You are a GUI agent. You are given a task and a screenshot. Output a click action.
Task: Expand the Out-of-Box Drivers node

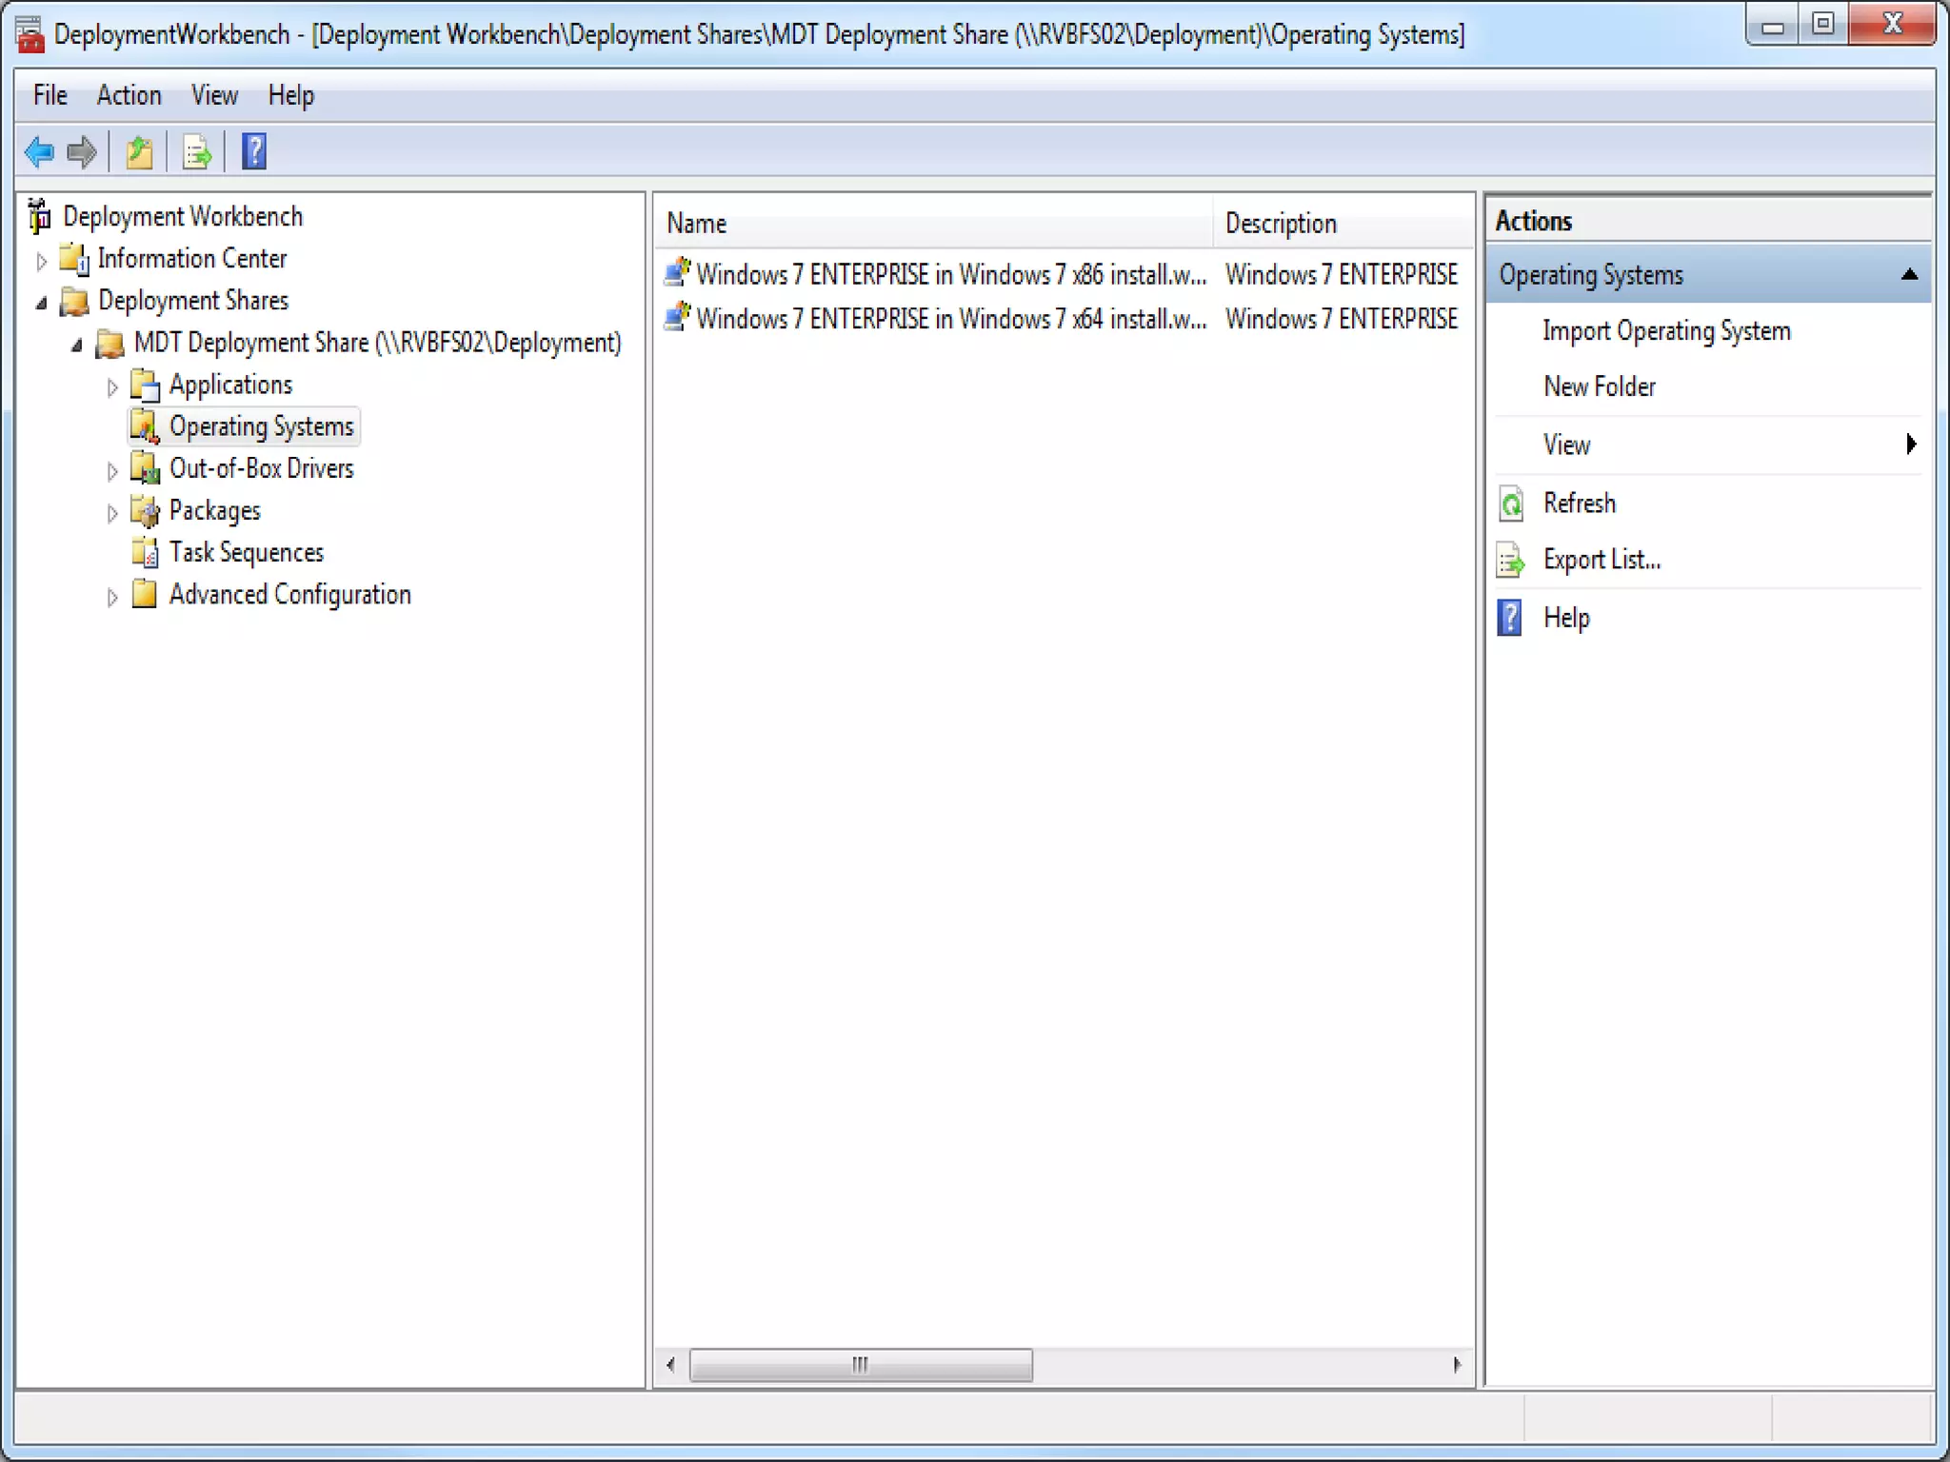(x=112, y=470)
